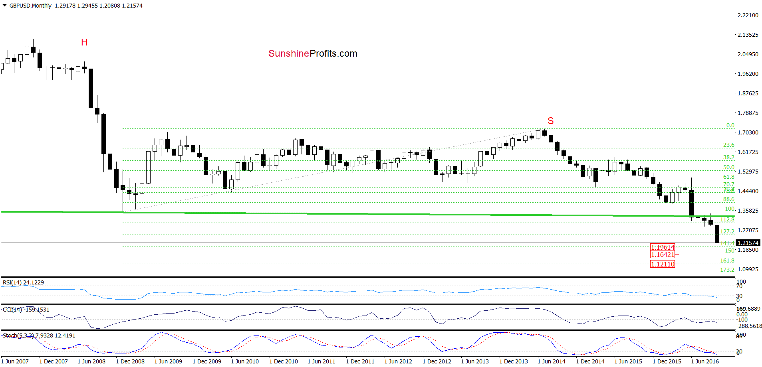The width and height of the screenshot is (762, 367).
Task: Click the 2.22100 price axis label
Action: tap(748, 15)
